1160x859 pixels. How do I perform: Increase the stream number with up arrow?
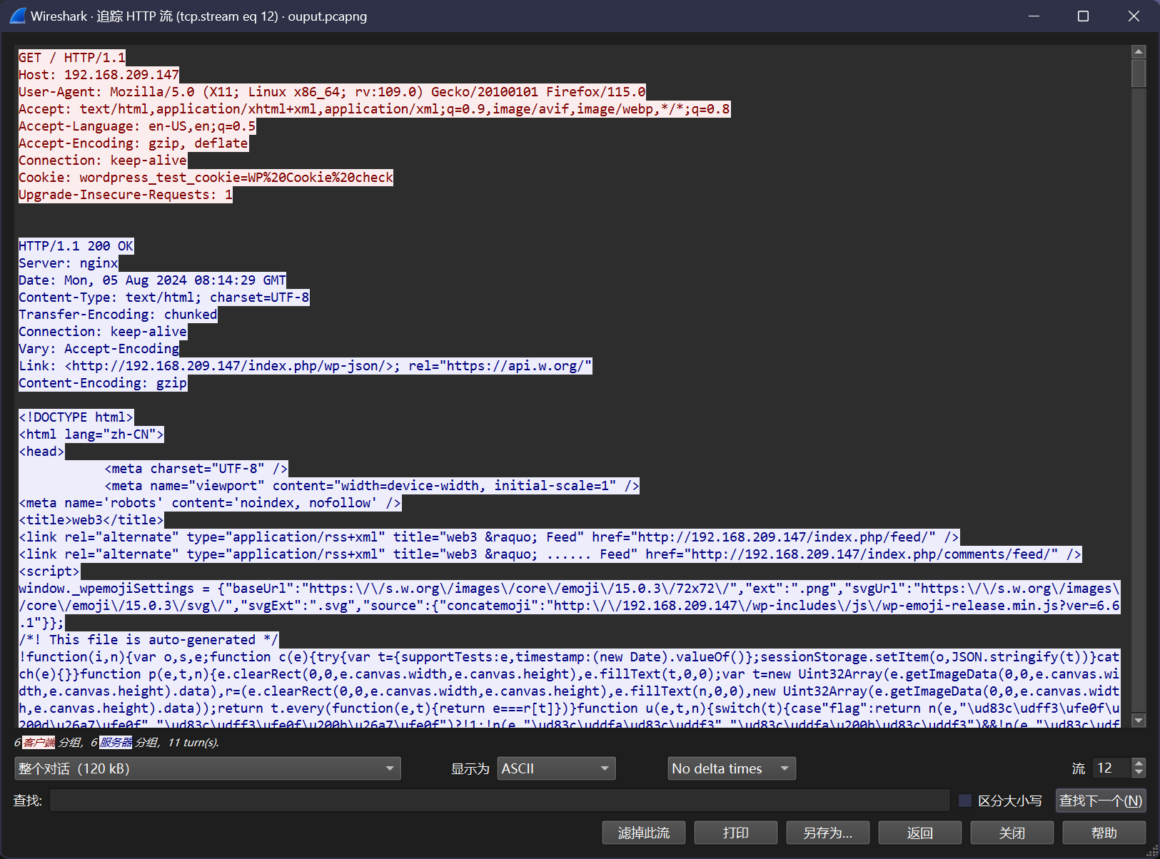click(1139, 763)
